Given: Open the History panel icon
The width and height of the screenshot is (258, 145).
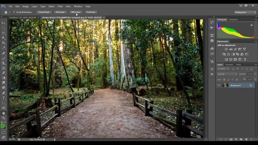Looking at the screenshot, I should pyautogui.click(x=212, y=23).
